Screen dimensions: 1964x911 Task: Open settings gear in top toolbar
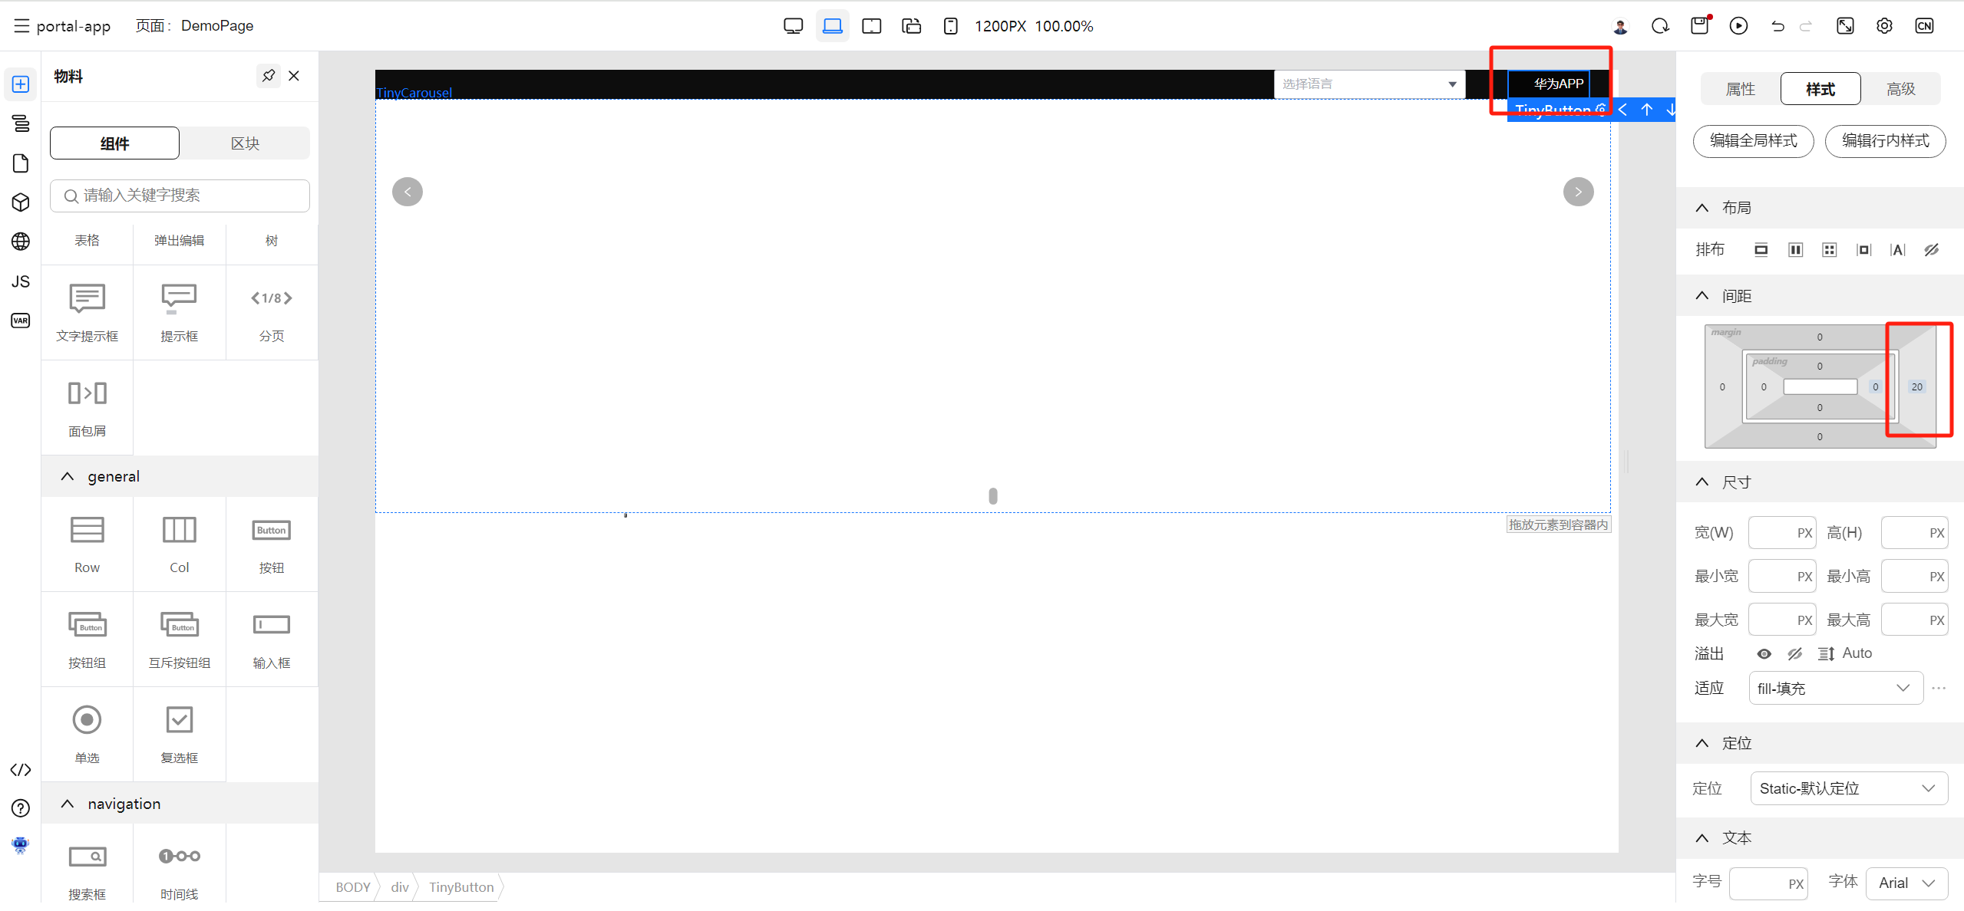click(x=1884, y=26)
